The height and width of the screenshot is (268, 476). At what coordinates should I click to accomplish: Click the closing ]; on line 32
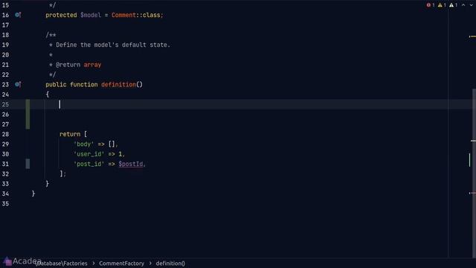pos(62,173)
